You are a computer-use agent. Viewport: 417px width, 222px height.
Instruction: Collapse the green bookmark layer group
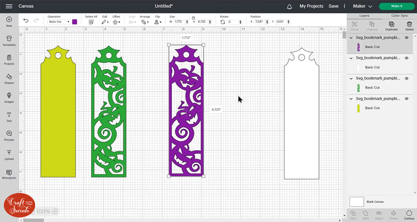351,78
